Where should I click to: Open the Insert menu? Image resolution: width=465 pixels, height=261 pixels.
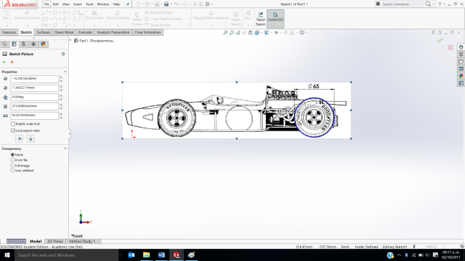pos(78,4)
